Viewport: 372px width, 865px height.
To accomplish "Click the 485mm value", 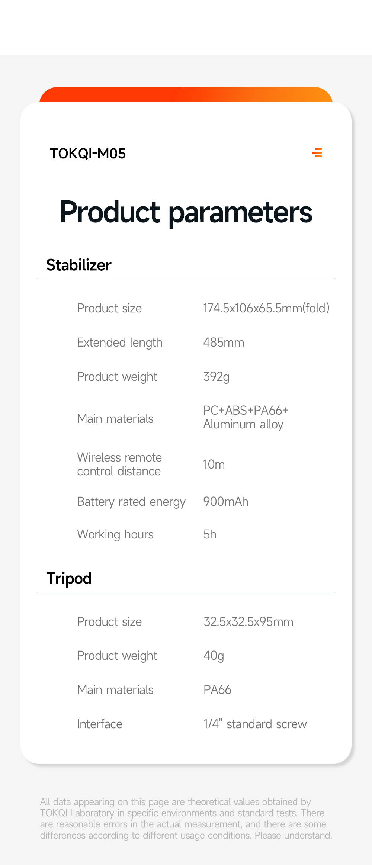I will [x=224, y=343].
